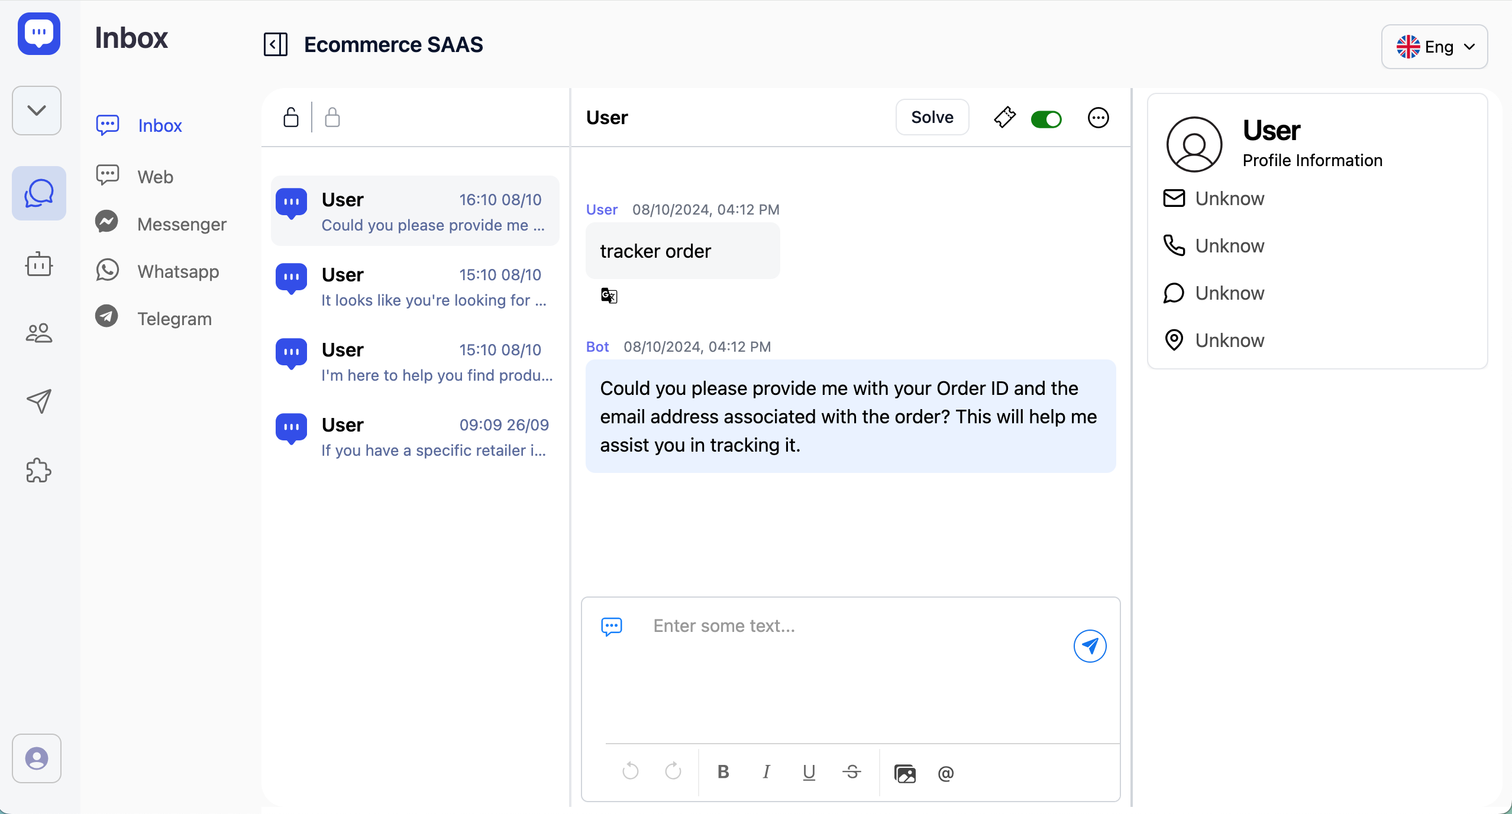Image resolution: width=1512 pixels, height=814 pixels.
Task: Collapse the side panel next to Ecommerce SAAS
Action: [x=276, y=44]
